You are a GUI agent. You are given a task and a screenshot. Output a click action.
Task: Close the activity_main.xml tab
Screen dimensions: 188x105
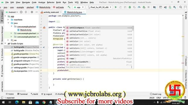pos(61,12)
